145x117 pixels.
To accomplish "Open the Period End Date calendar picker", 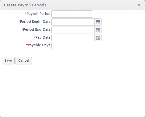I will 98,30.
